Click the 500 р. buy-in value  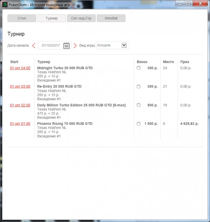click(152, 105)
